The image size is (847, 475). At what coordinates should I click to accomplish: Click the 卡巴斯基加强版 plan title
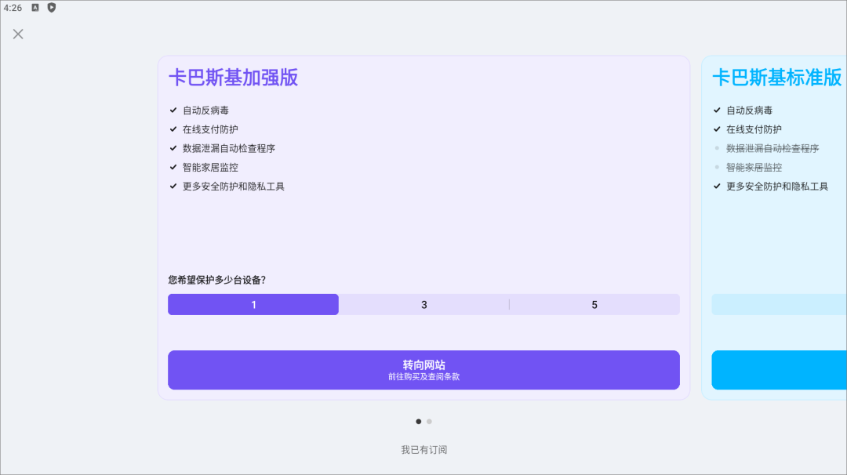point(234,78)
